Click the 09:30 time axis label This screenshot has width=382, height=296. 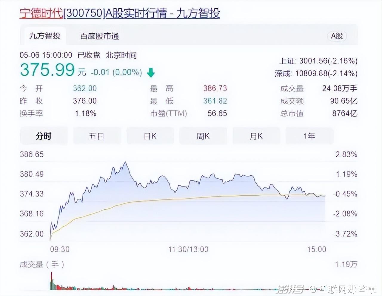tap(60, 249)
